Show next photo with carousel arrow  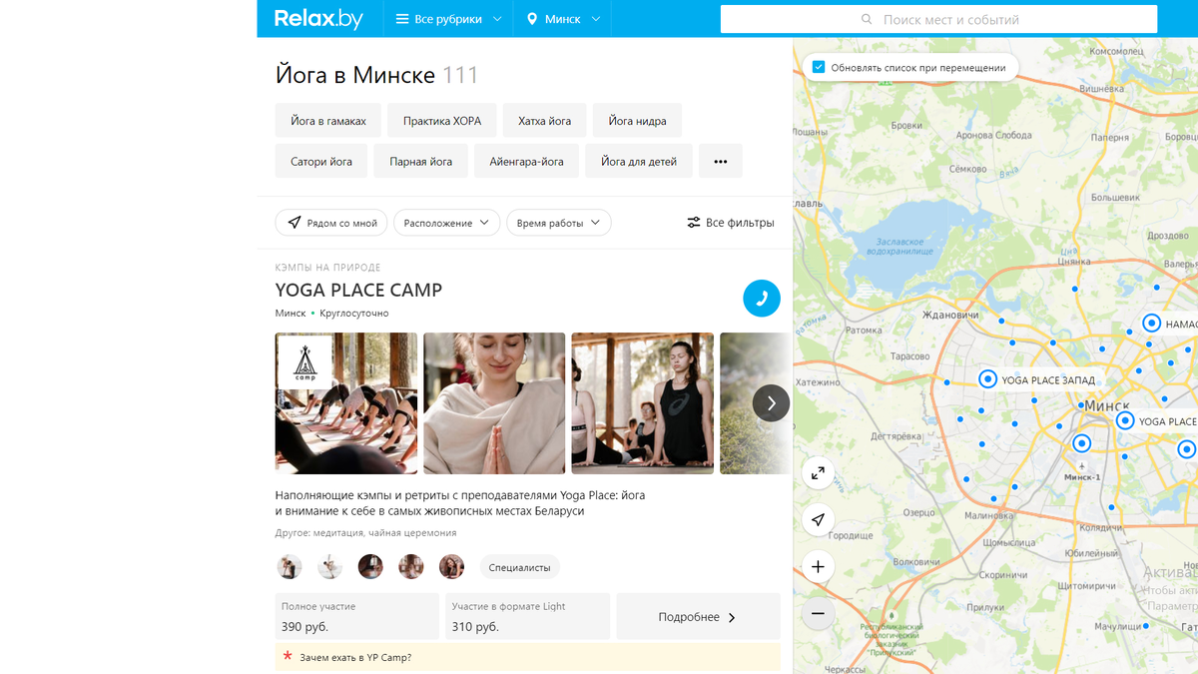[x=771, y=402]
